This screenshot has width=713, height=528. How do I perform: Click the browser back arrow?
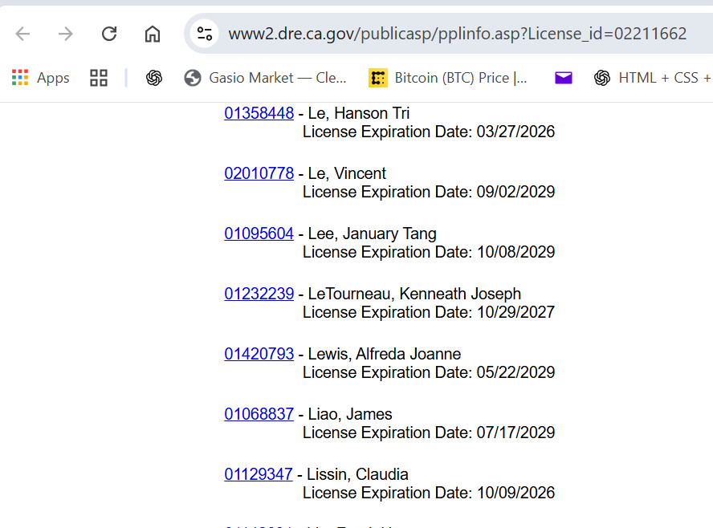pyautogui.click(x=22, y=35)
